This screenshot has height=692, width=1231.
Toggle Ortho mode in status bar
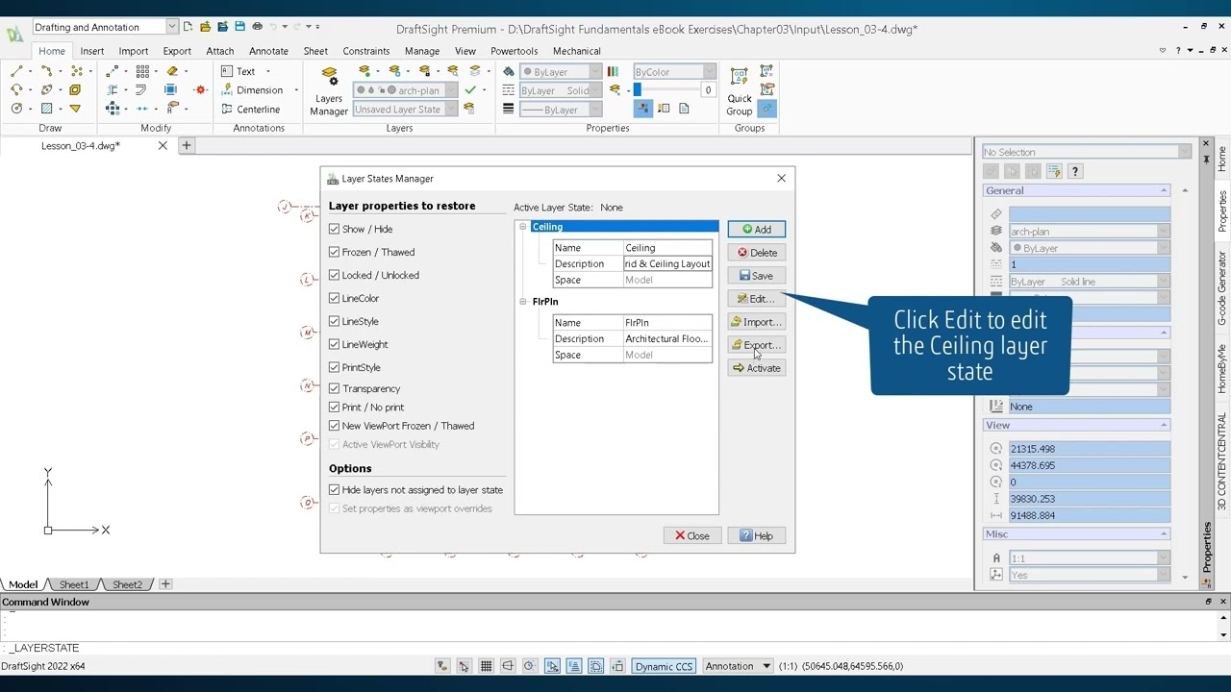coord(508,666)
